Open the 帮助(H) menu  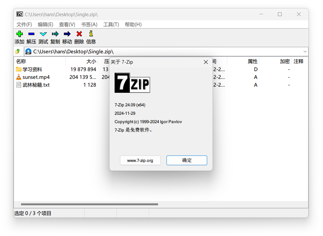pyautogui.click(x=133, y=24)
